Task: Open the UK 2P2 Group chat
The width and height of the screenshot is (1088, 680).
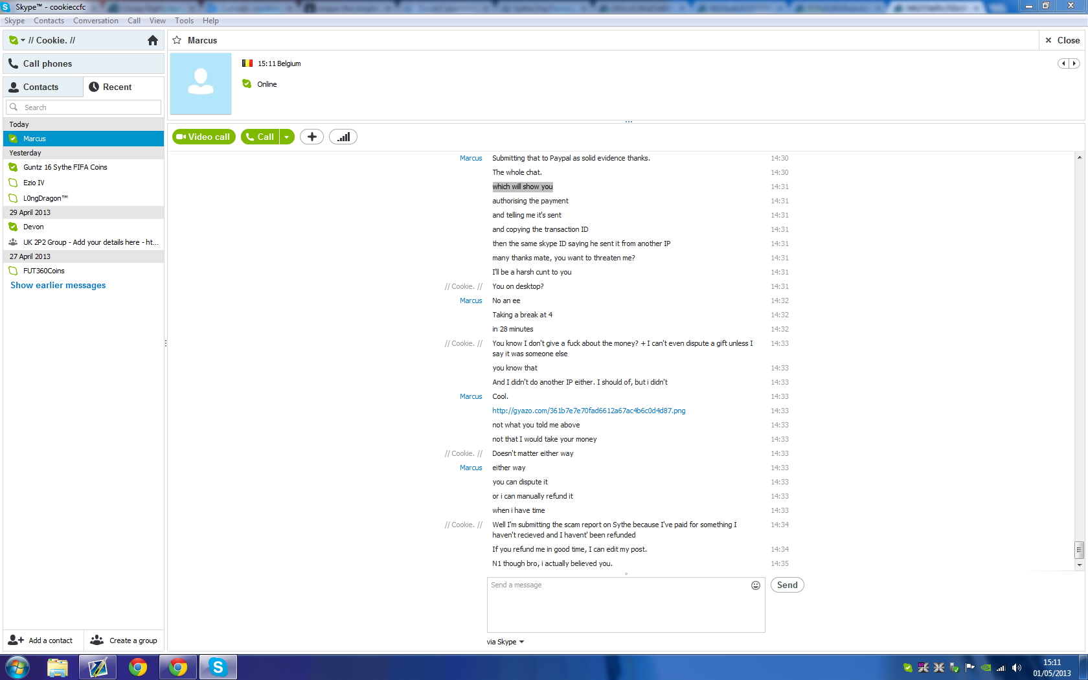Action: pyautogui.click(x=84, y=242)
